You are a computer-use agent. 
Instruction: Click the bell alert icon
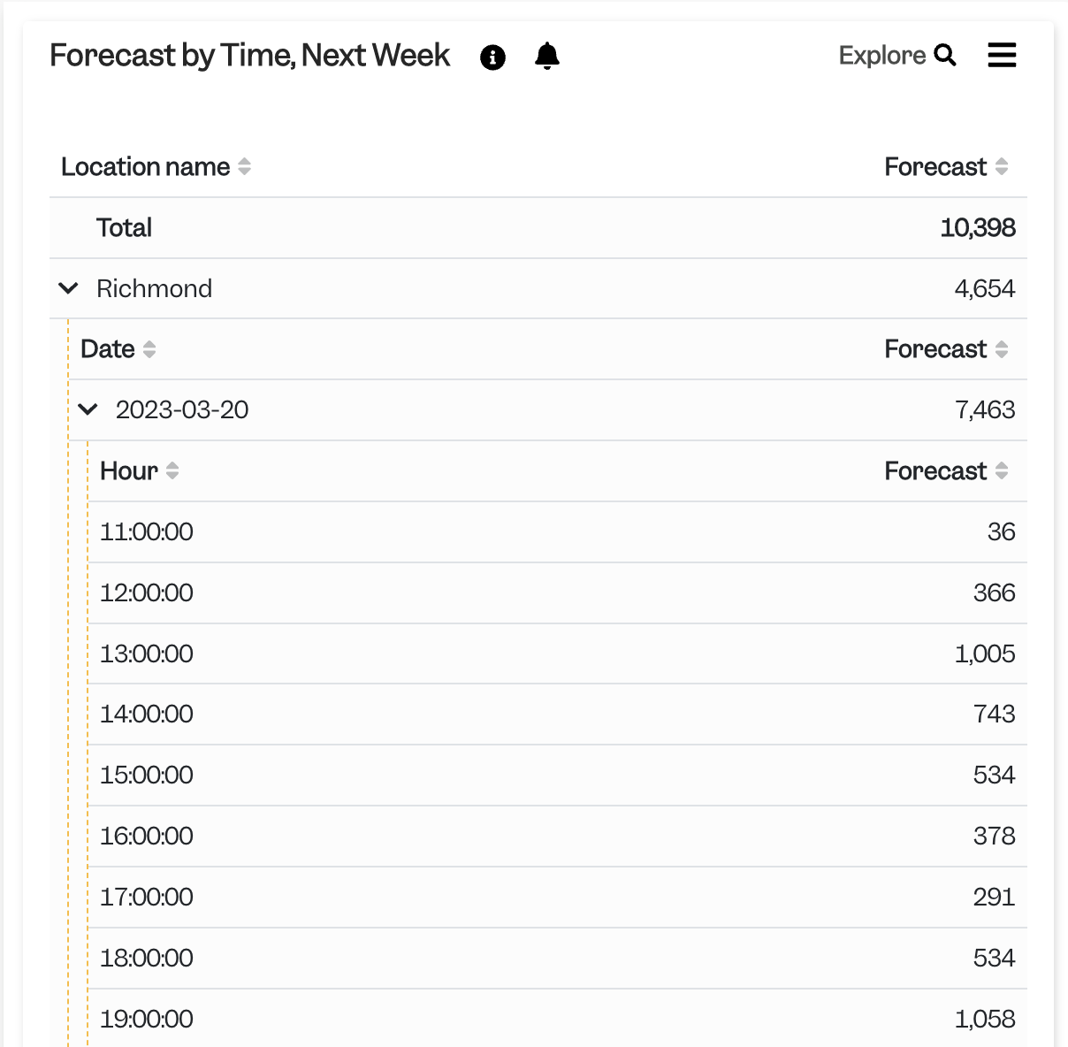pyautogui.click(x=547, y=56)
